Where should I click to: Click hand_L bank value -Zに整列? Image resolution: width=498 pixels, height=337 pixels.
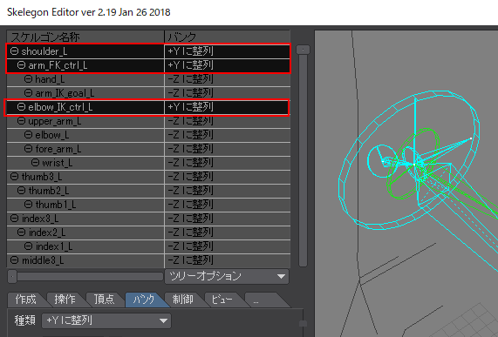coord(190,79)
